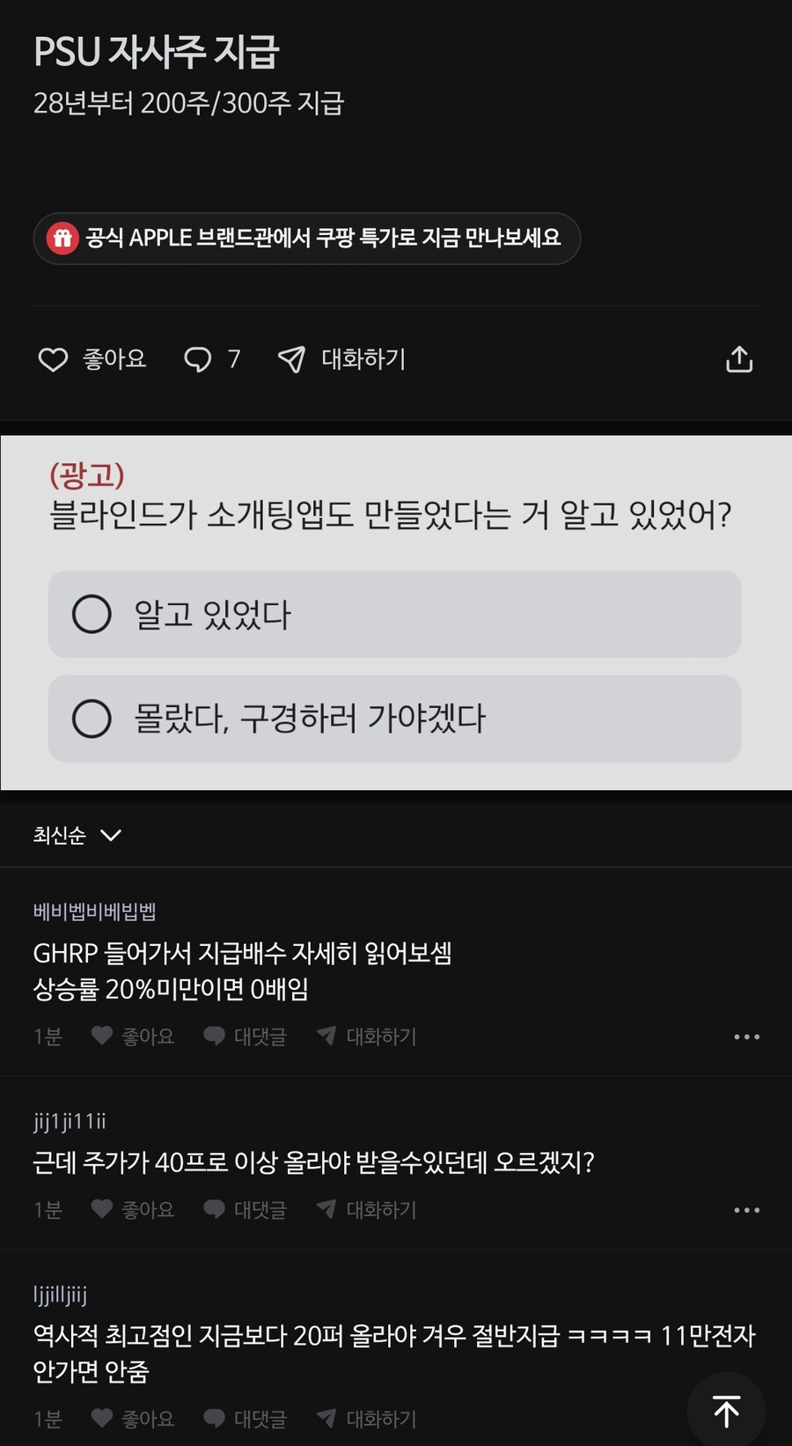The height and width of the screenshot is (1446, 792).
Task: Open the more options on the jij1ji11ii comment
Action: pyautogui.click(x=746, y=1210)
